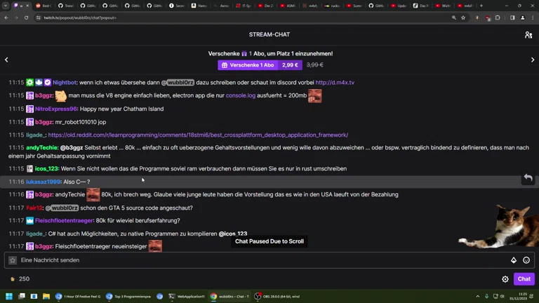The width and height of the screenshot is (539, 303).
Task: Open chat settings gear icon
Action: pos(505,279)
